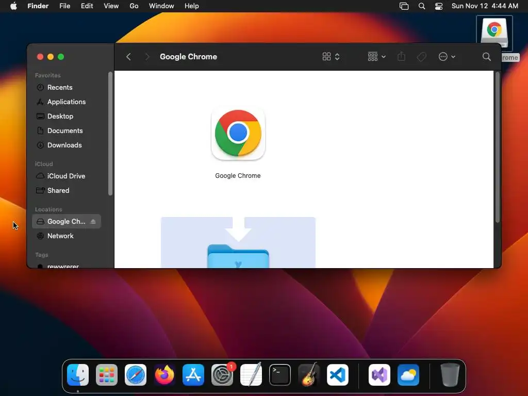Select Documents in the sidebar

(x=67, y=130)
